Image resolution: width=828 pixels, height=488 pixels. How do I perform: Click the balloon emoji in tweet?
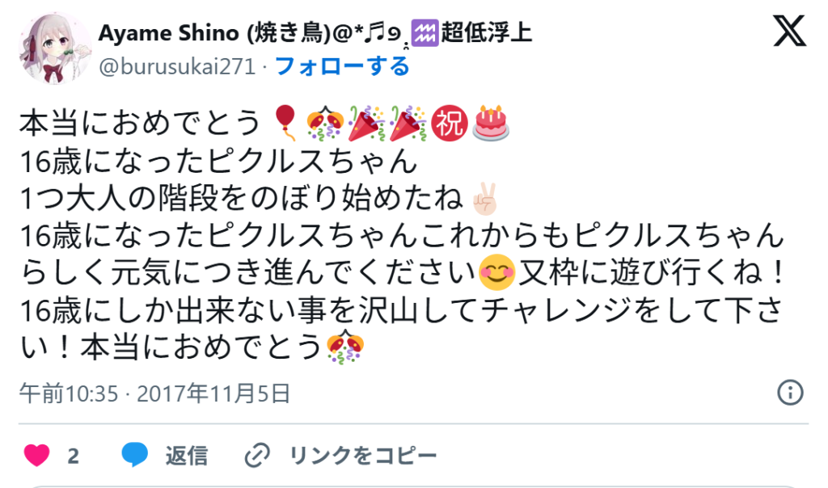point(285,122)
